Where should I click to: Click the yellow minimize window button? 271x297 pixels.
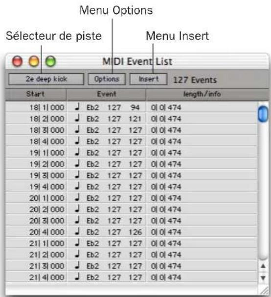(34, 61)
